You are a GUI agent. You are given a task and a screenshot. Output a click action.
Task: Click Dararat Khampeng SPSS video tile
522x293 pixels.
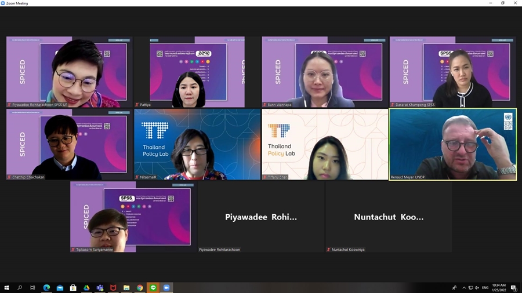point(452,72)
